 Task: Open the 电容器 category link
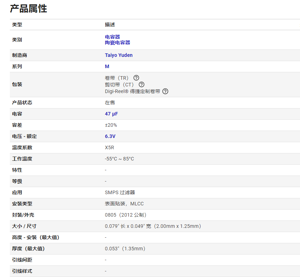tap(113, 37)
